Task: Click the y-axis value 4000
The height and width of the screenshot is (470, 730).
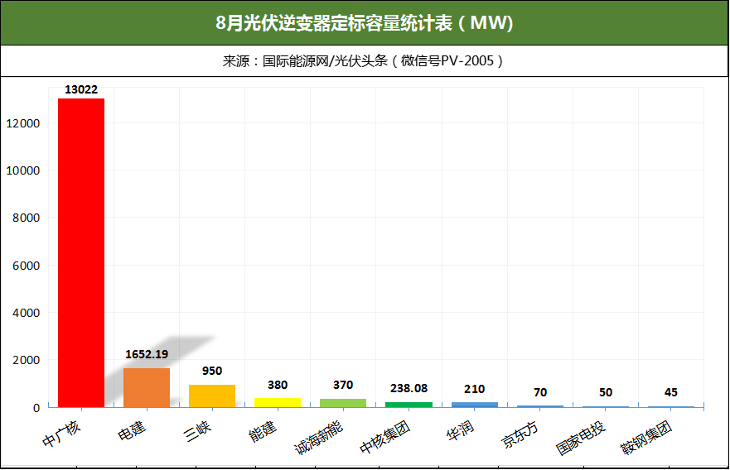Action: [26, 313]
